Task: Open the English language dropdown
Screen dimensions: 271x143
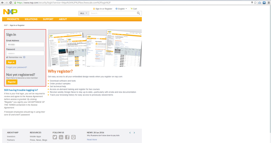Action: coord(121,9)
